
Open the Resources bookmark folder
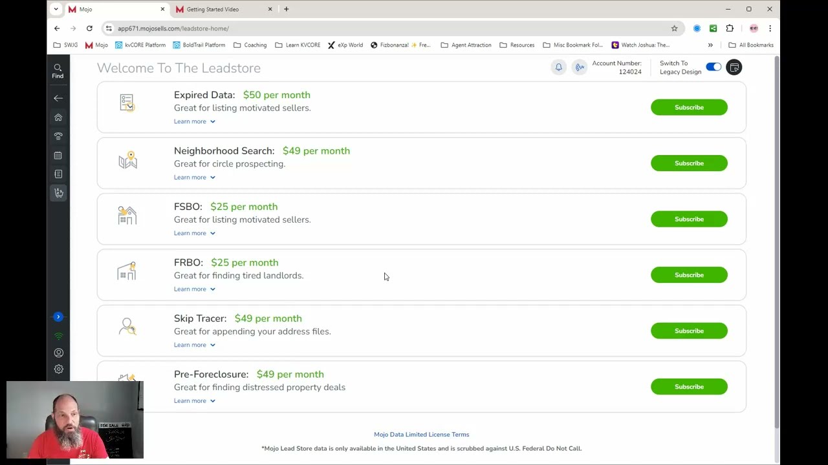tap(517, 45)
